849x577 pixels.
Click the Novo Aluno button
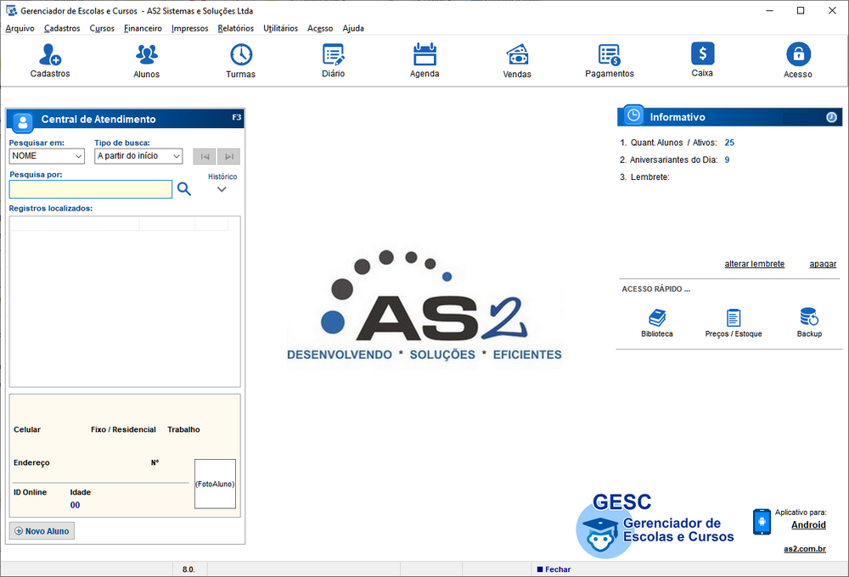coord(42,530)
